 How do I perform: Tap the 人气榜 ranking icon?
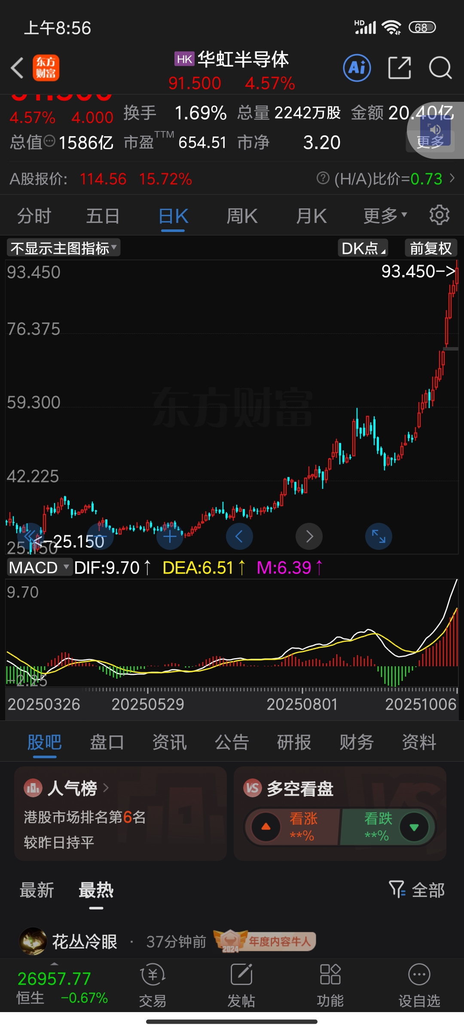pos(33,788)
